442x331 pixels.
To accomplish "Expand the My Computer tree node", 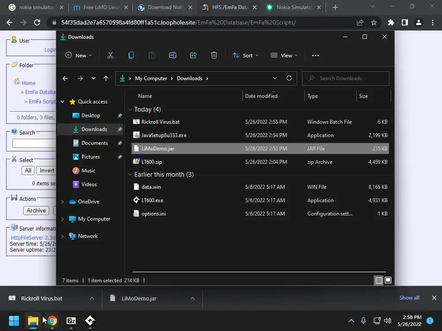I will point(63,219).
